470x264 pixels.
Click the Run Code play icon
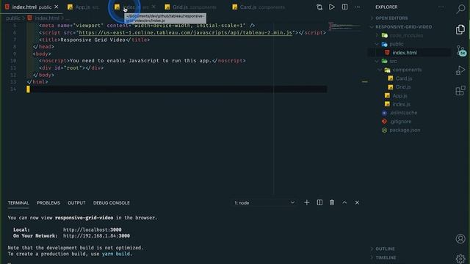coord(332,7)
